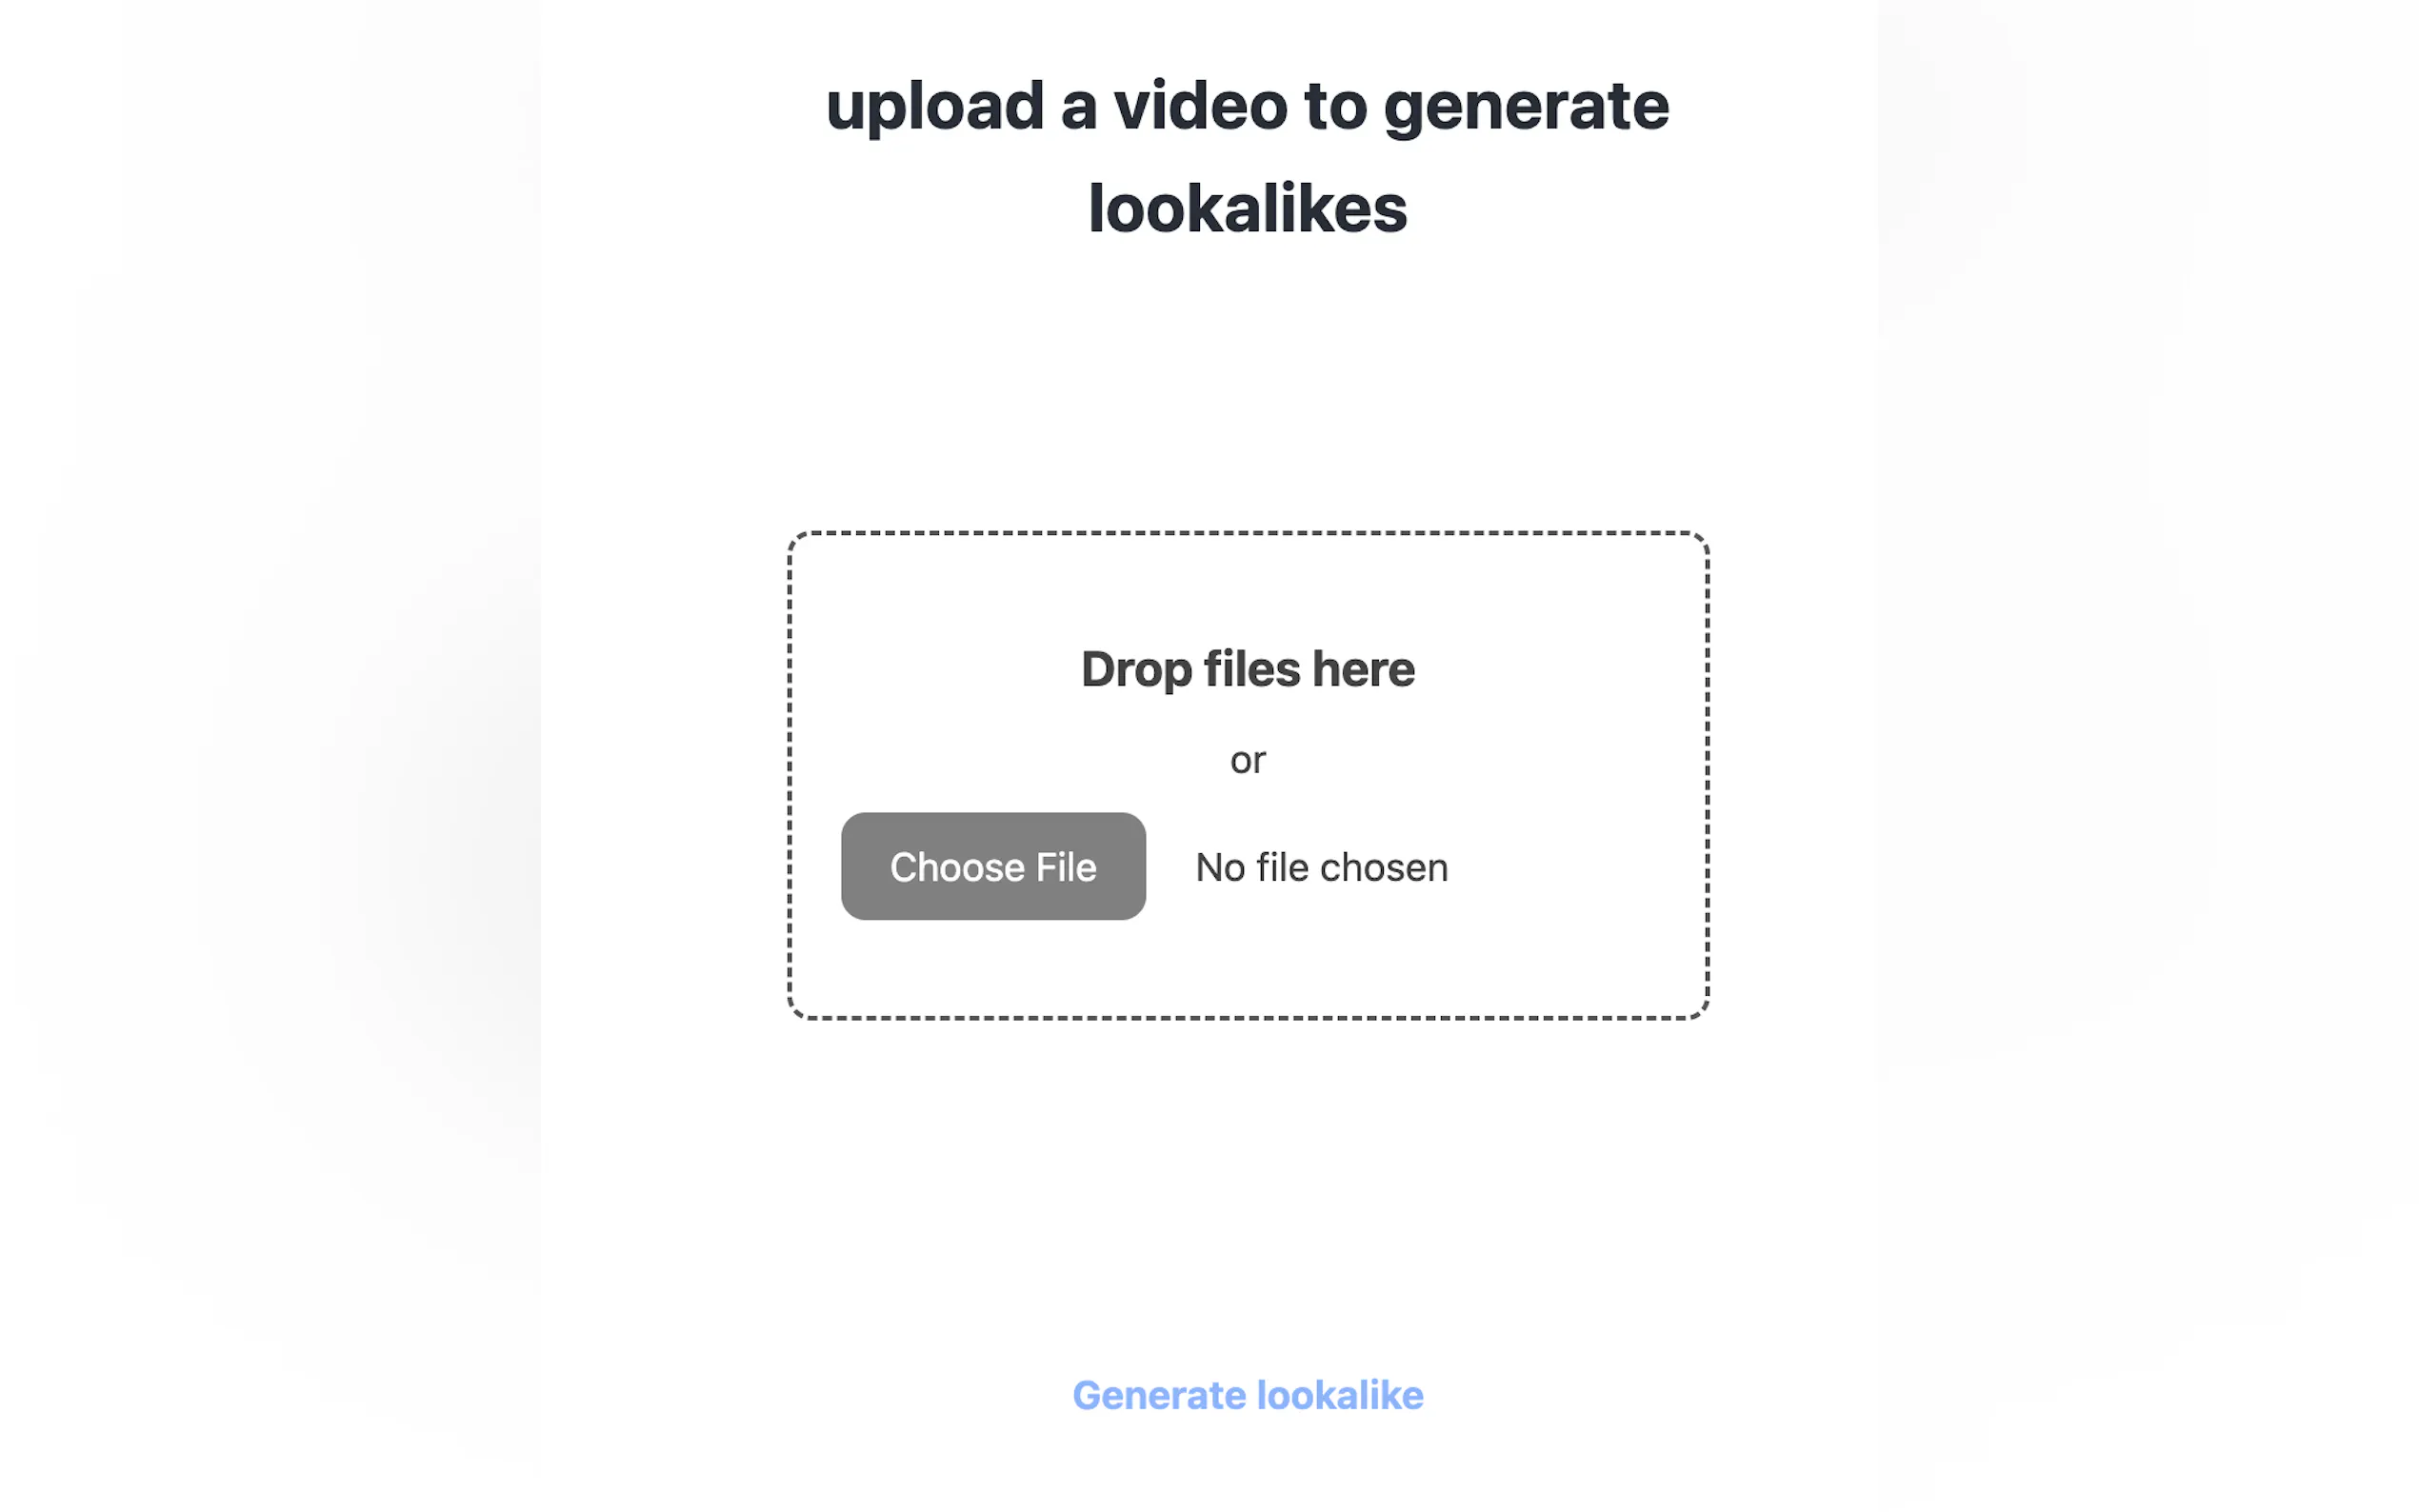Click the word "Generate" in the bottom link
Image resolution: width=2419 pixels, height=1512 pixels.
[x=1159, y=1395]
